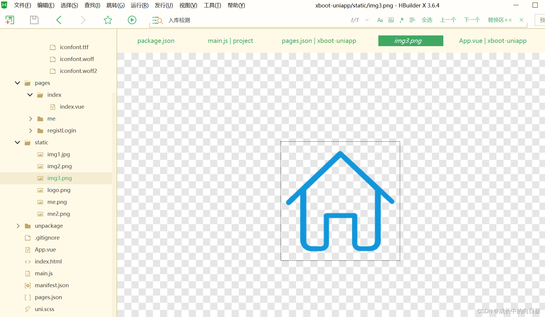Open iconfont.woff2 in the file tree
545x317 pixels.
[x=78, y=71]
